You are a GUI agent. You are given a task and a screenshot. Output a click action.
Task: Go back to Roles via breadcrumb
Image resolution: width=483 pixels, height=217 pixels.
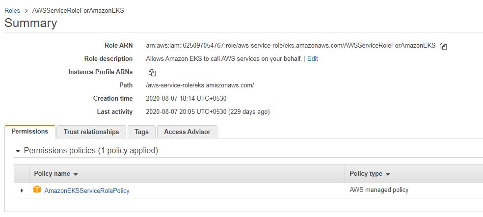pyautogui.click(x=12, y=10)
